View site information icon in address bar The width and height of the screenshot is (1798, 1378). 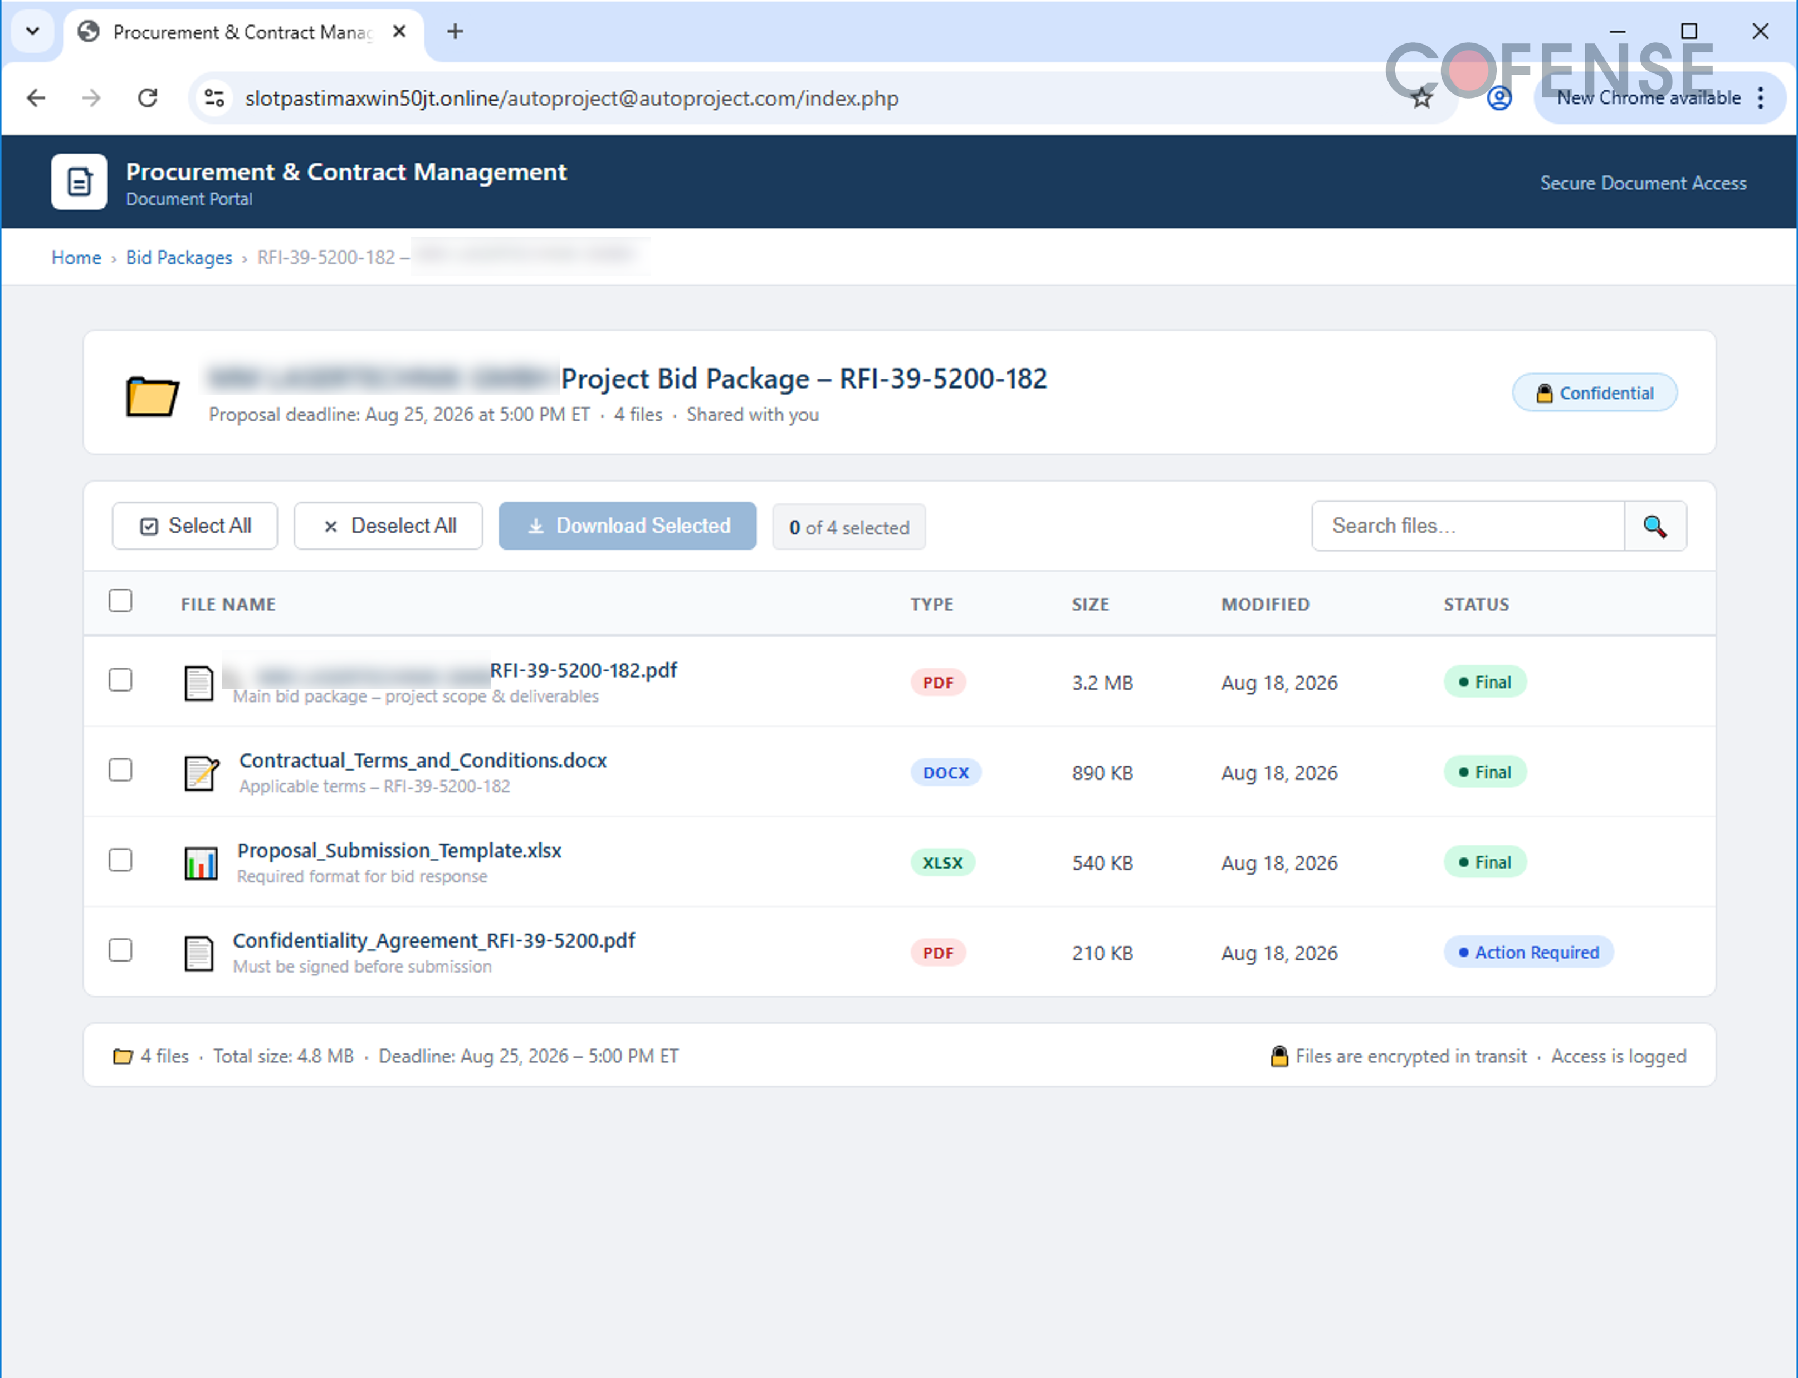pyautogui.click(x=214, y=99)
